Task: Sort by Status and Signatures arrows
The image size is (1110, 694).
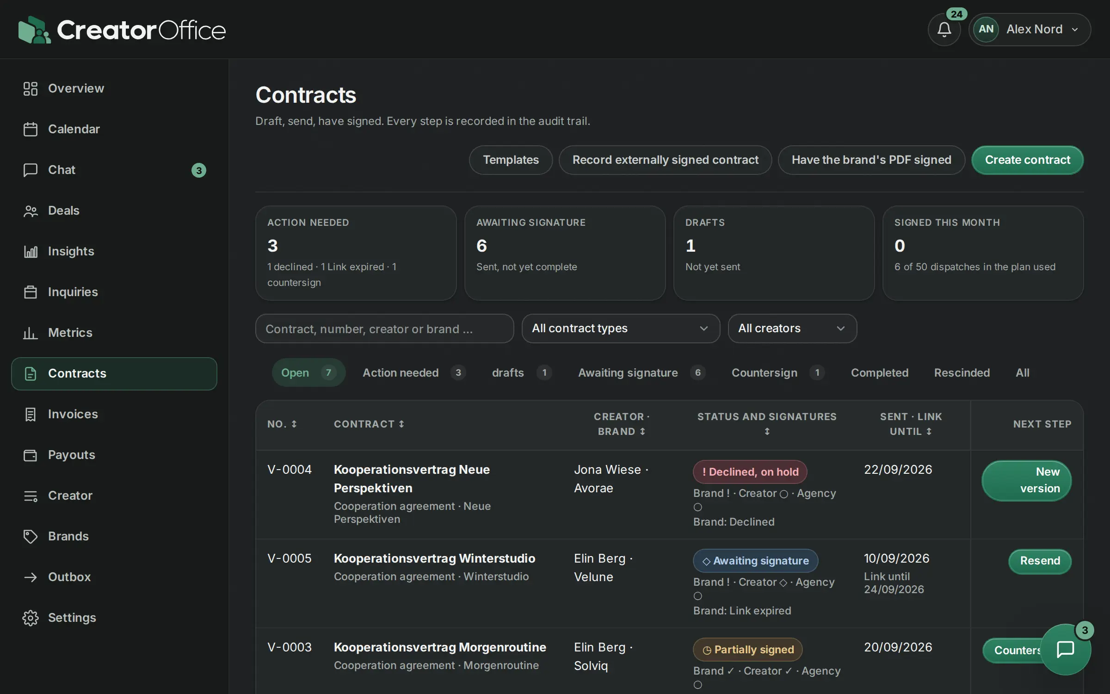Action: click(767, 431)
